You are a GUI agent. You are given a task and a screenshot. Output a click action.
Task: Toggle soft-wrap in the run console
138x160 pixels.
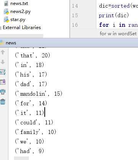tap(3, 72)
